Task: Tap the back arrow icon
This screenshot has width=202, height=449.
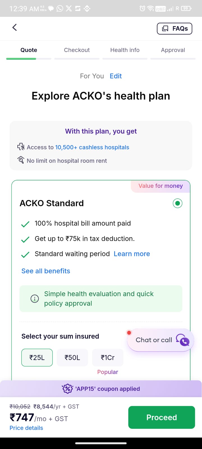Action: tap(15, 28)
